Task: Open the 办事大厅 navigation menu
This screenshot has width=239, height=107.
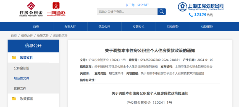Action: (x=70, y=27)
